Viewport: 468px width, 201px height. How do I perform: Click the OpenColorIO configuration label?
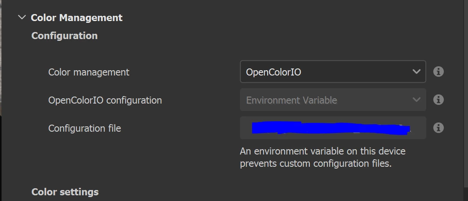pyautogui.click(x=105, y=100)
